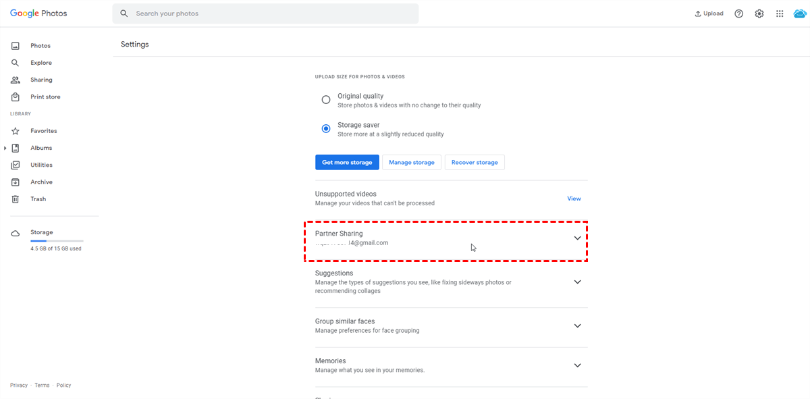Click the 4.5 GB of 15 GB used text
This screenshot has height=399, width=810.
coord(56,248)
